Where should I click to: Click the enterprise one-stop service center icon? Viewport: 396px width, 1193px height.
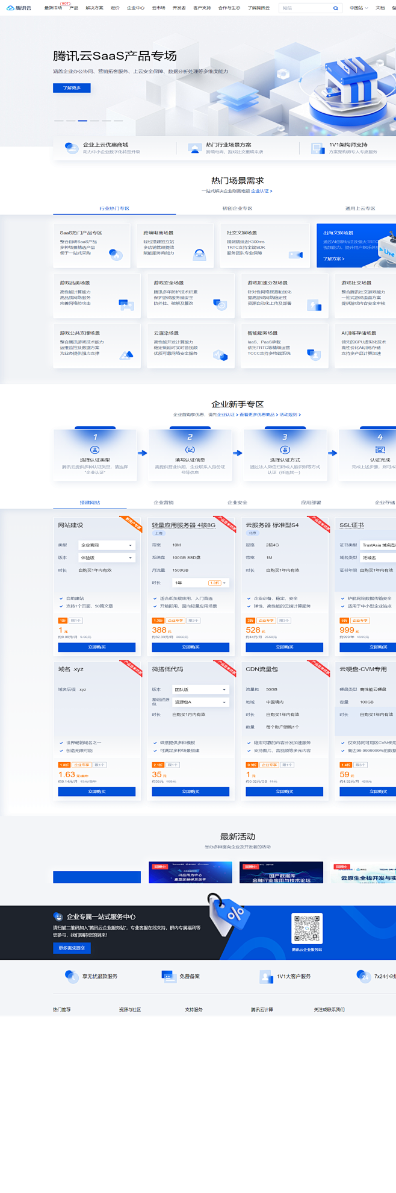(x=58, y=916)
